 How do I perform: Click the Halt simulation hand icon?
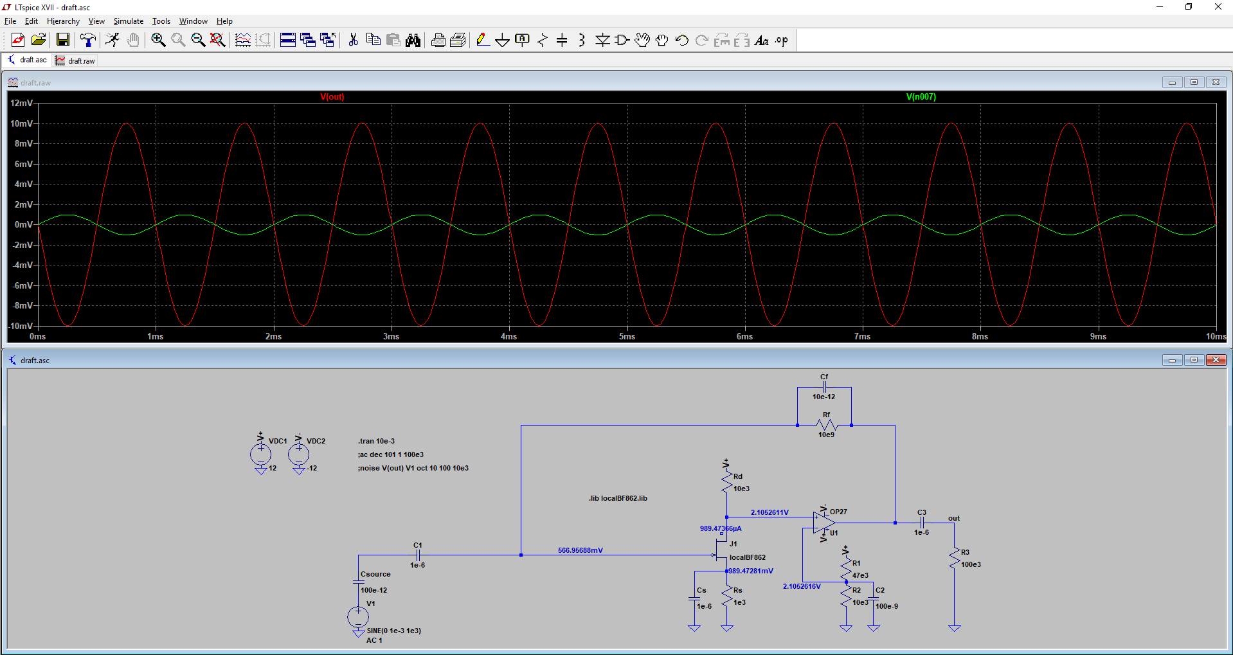[x=132, y=40]
